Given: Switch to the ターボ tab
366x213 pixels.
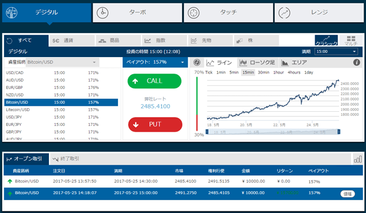Looking at the screenshot, I should (137, 13).
